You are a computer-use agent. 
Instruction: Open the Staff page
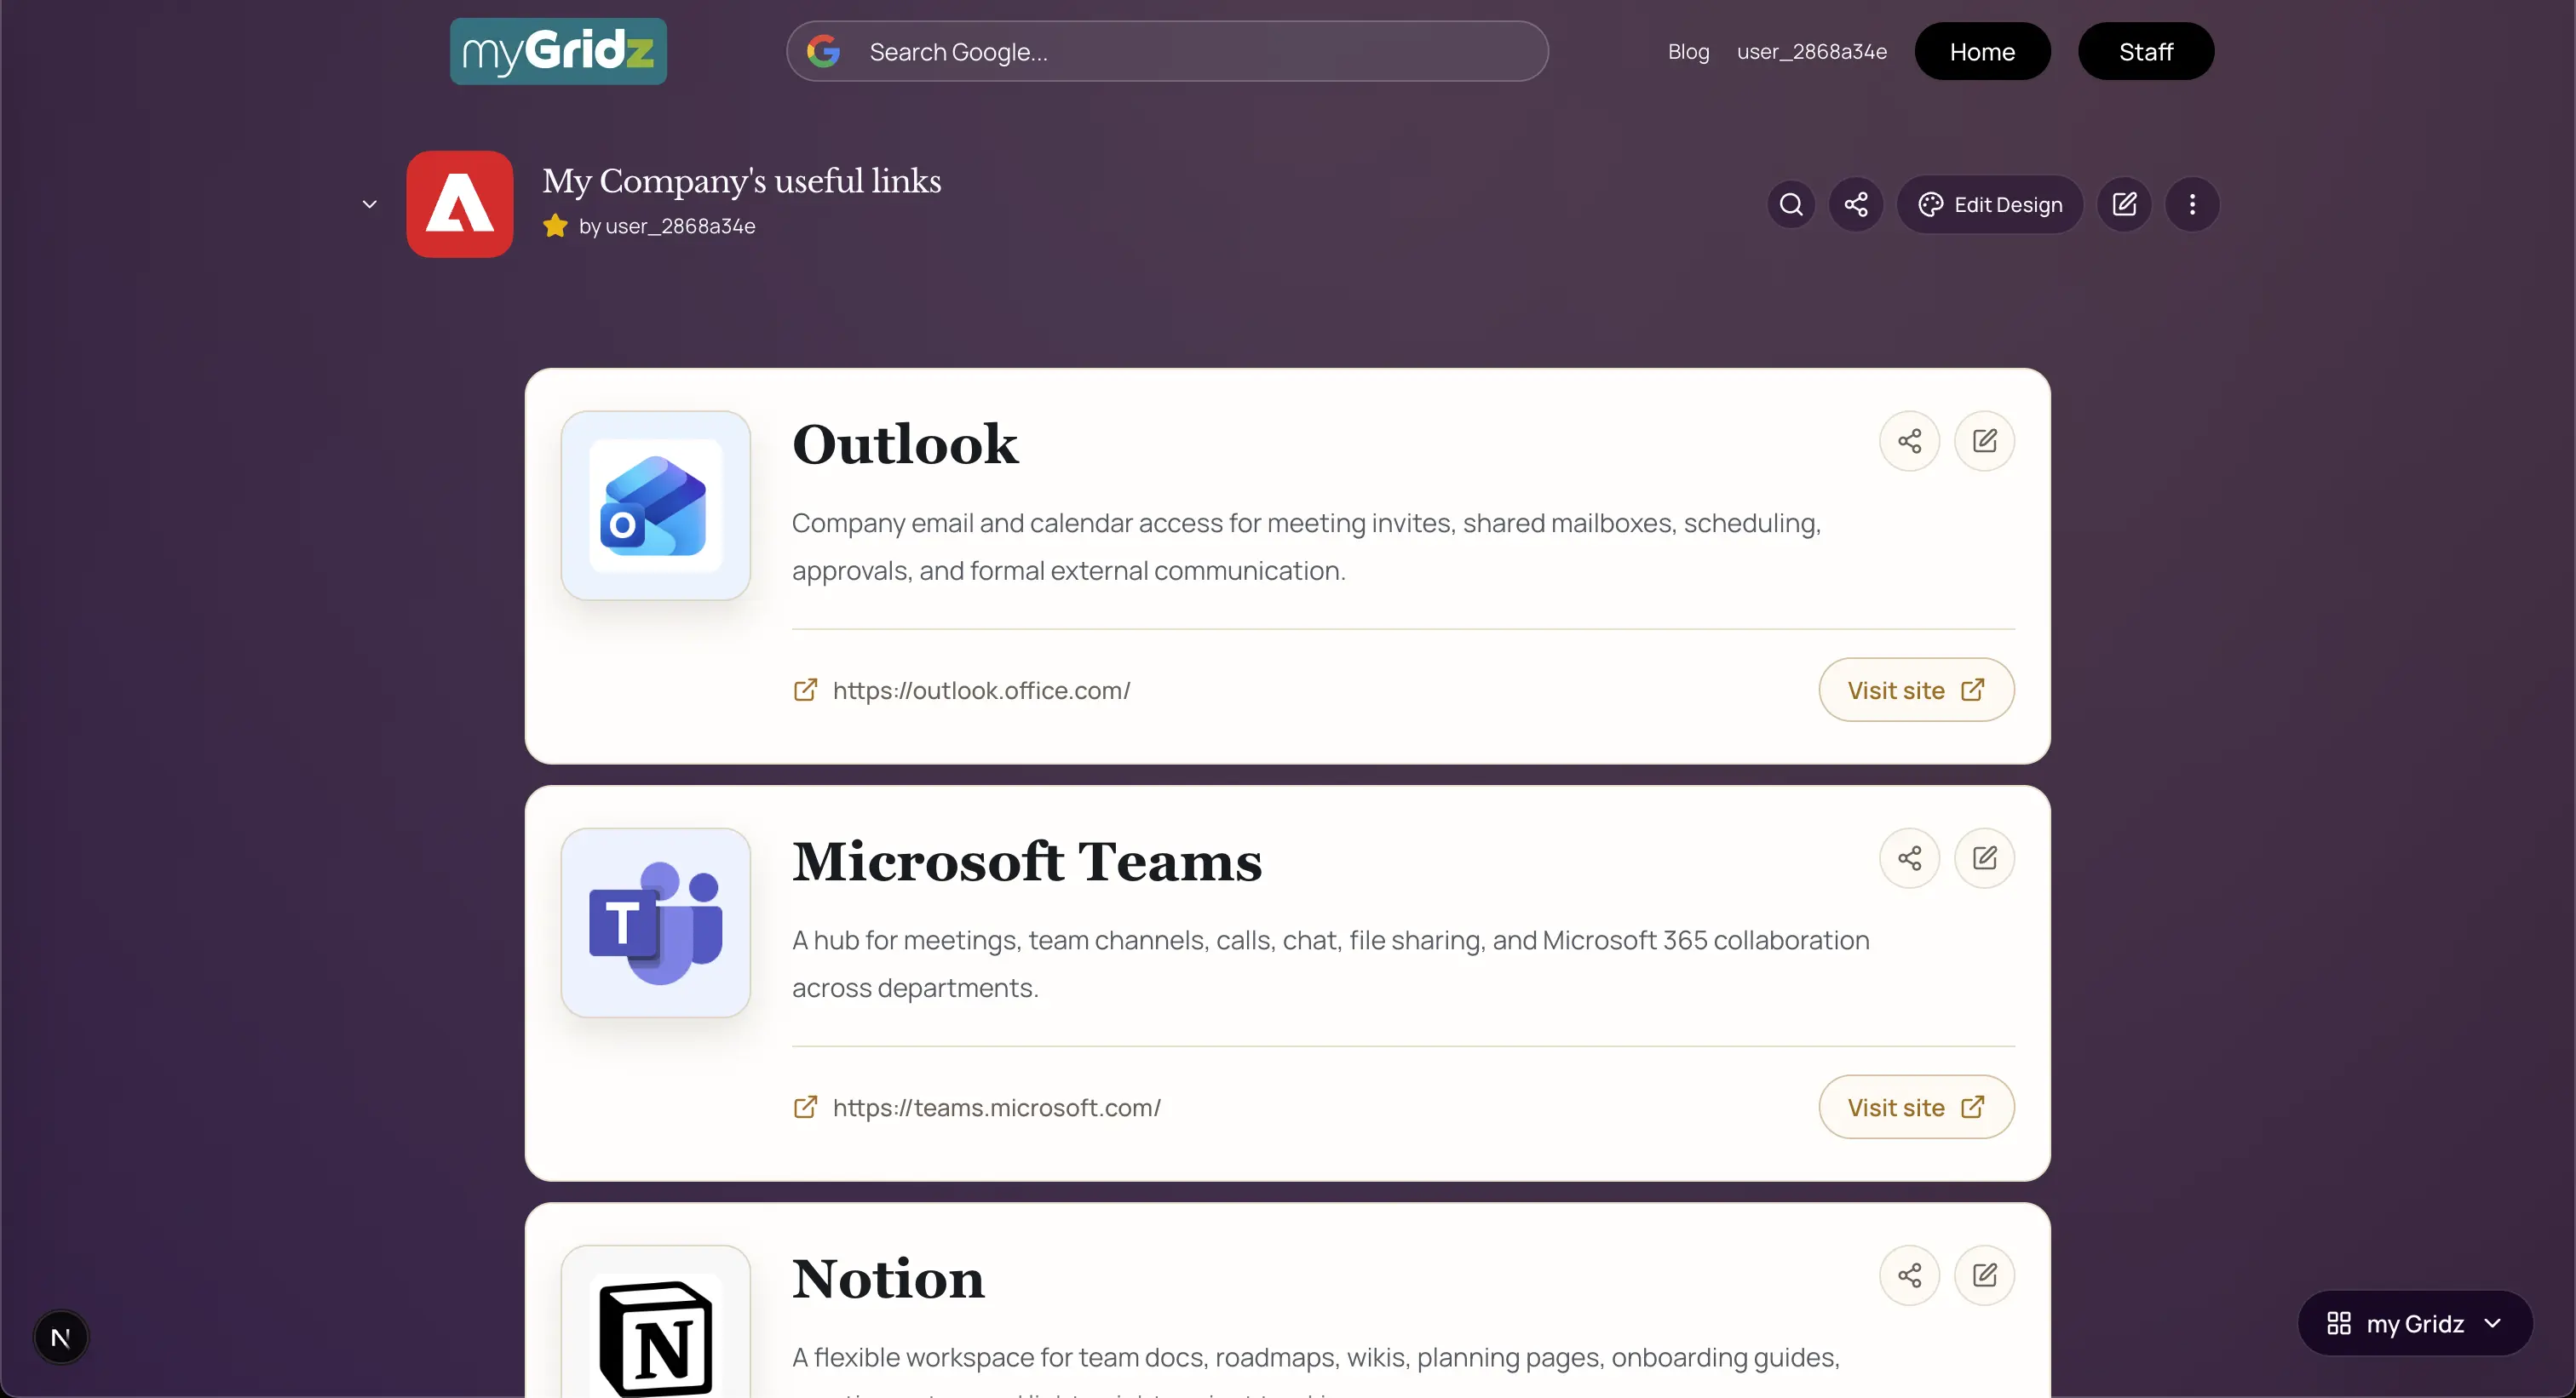tap(2146, 51)
